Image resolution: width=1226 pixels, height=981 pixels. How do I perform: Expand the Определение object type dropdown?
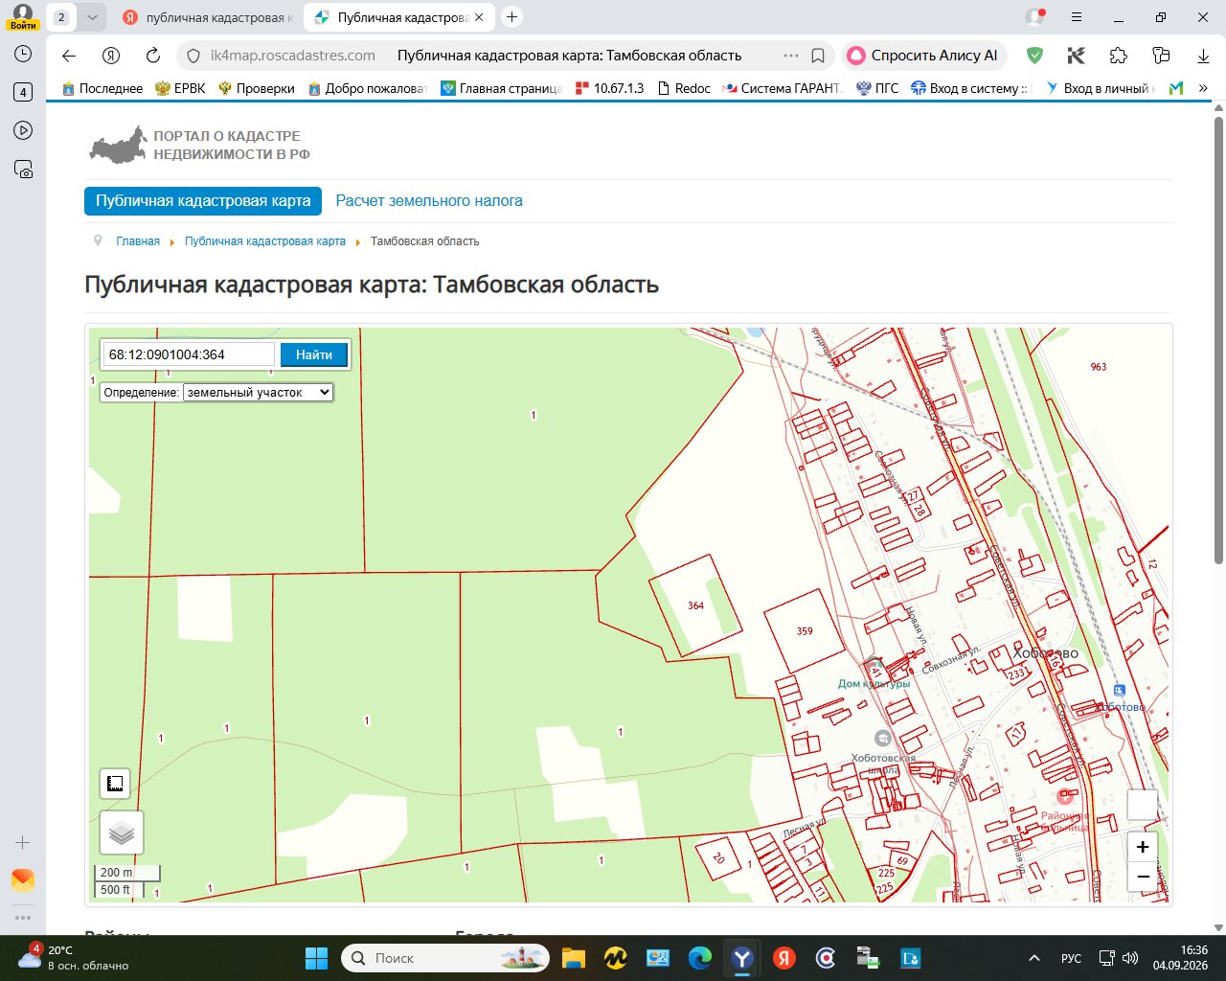(x=259, y=392)
